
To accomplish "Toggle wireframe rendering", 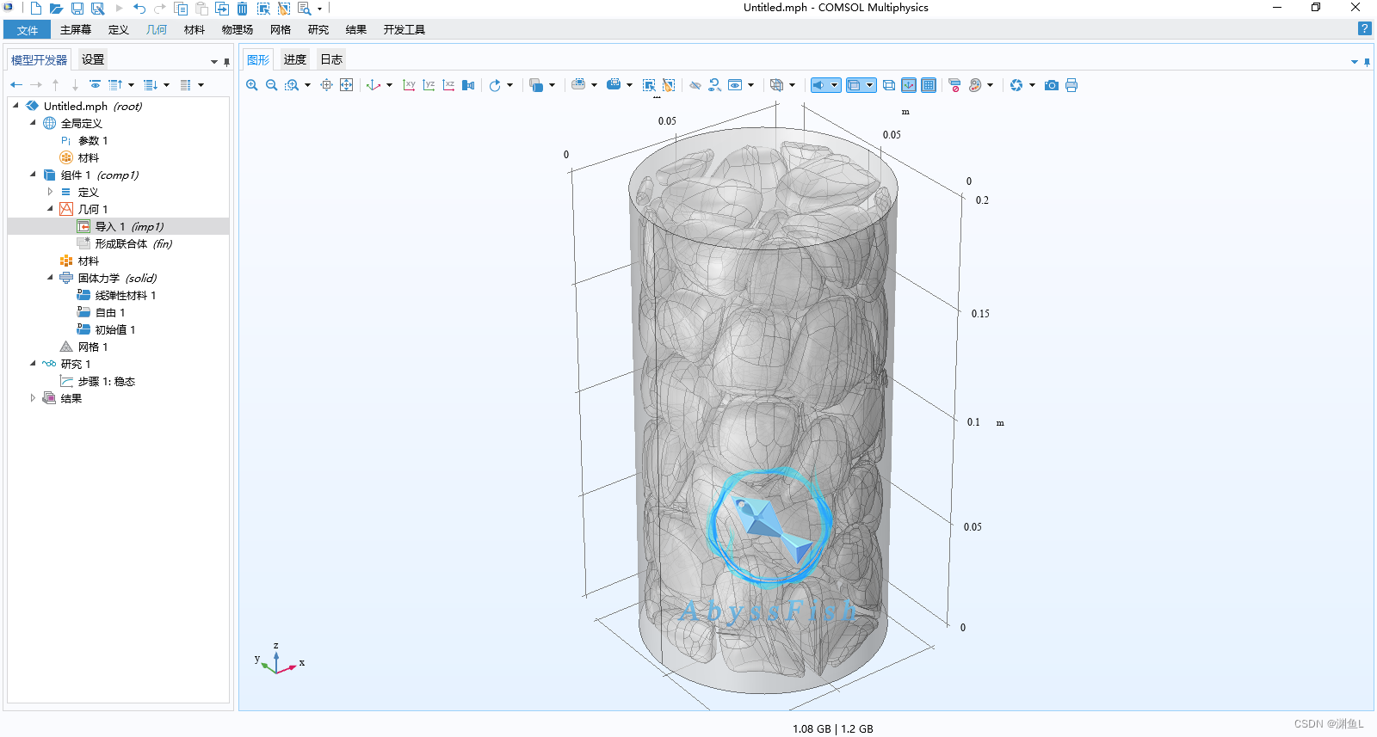I will 889,85.
